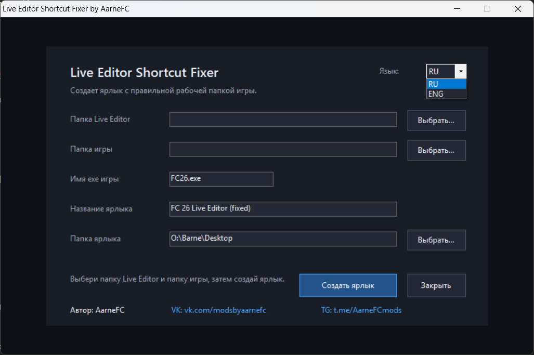The height and width of the screenshot is (355, 534).
Task: Open the VK link vk.com/modsbyaarnefc
Action: pos(218,310)
